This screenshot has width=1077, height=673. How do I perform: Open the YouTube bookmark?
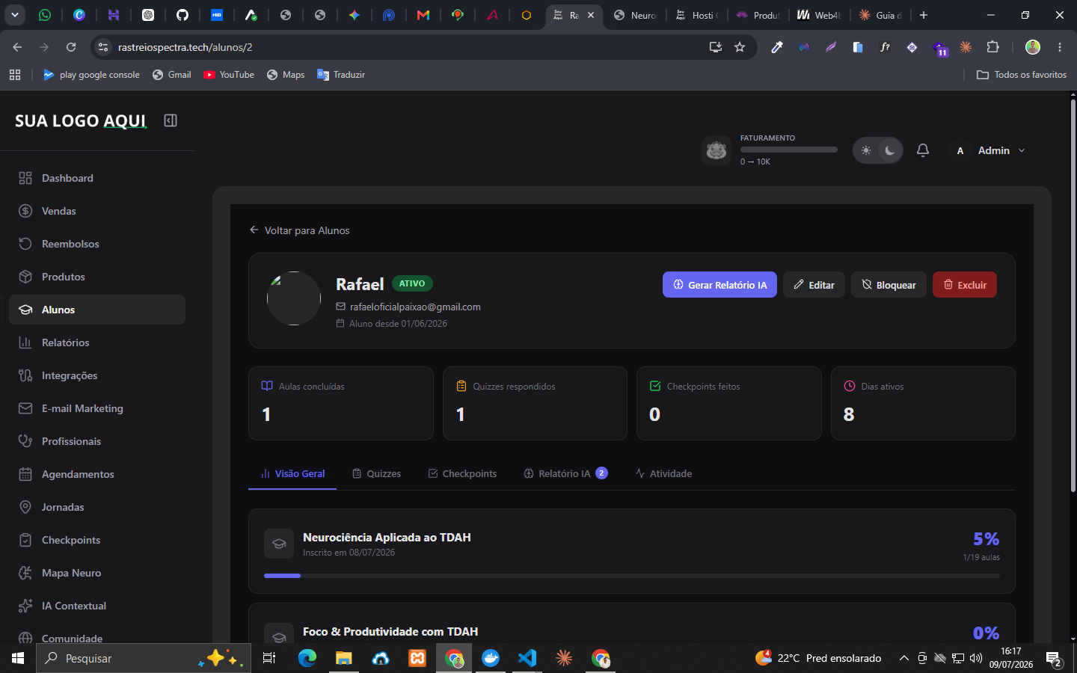pyautogui.click(x=229, y=75)
